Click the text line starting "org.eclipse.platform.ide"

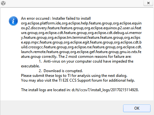click(x=81, y=23)
